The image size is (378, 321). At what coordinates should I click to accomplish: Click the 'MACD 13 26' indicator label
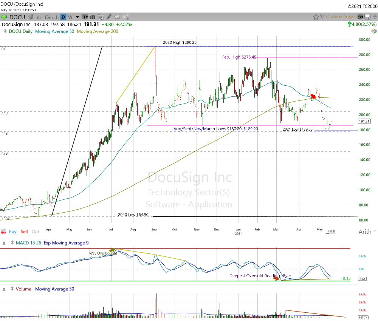tap(28, 243)
